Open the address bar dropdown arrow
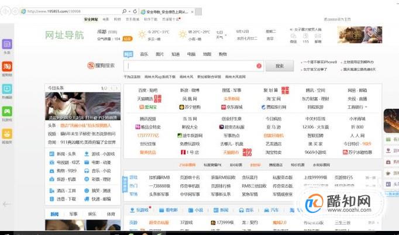Image resolution: width=399 pixels, height=235 pixels. coord(129,12)
